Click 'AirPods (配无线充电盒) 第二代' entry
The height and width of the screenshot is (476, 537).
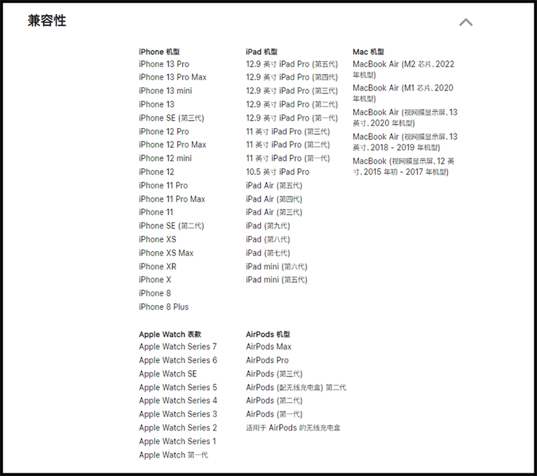click(x=296, y=388)
